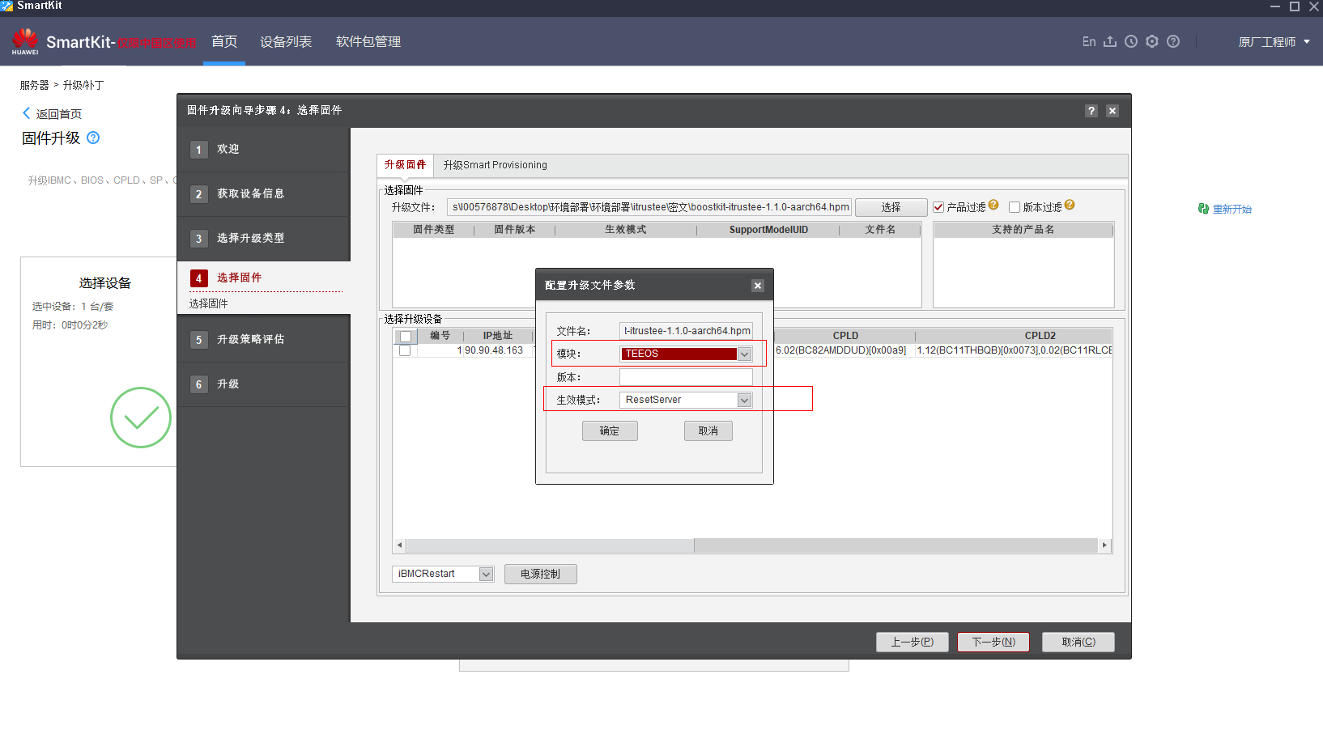1323x738 pixels.
Task: Switch to the 升级Smart Provisioning tab
Action: tap(496, 165)
